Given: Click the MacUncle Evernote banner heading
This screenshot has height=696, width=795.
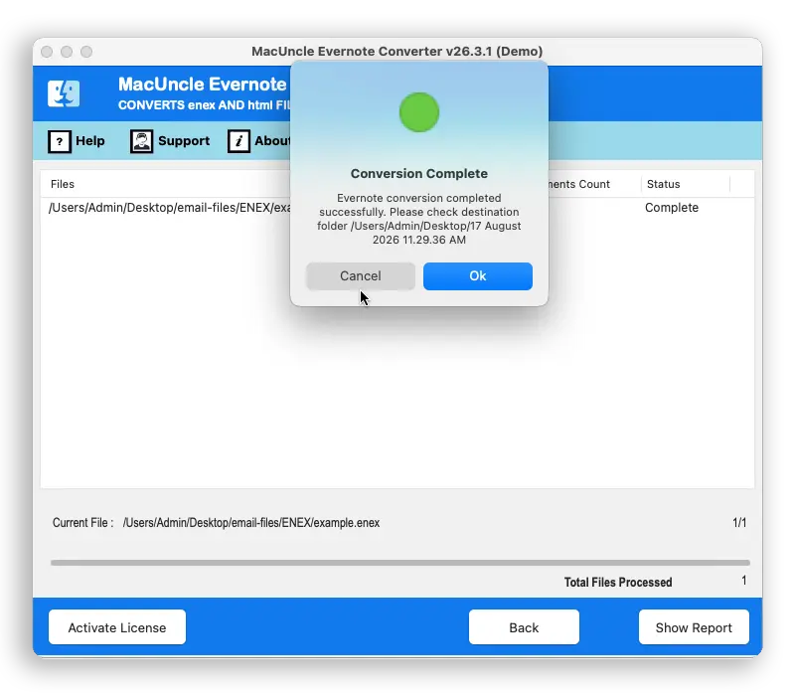Looking at the screenshot, I should 203,85.
